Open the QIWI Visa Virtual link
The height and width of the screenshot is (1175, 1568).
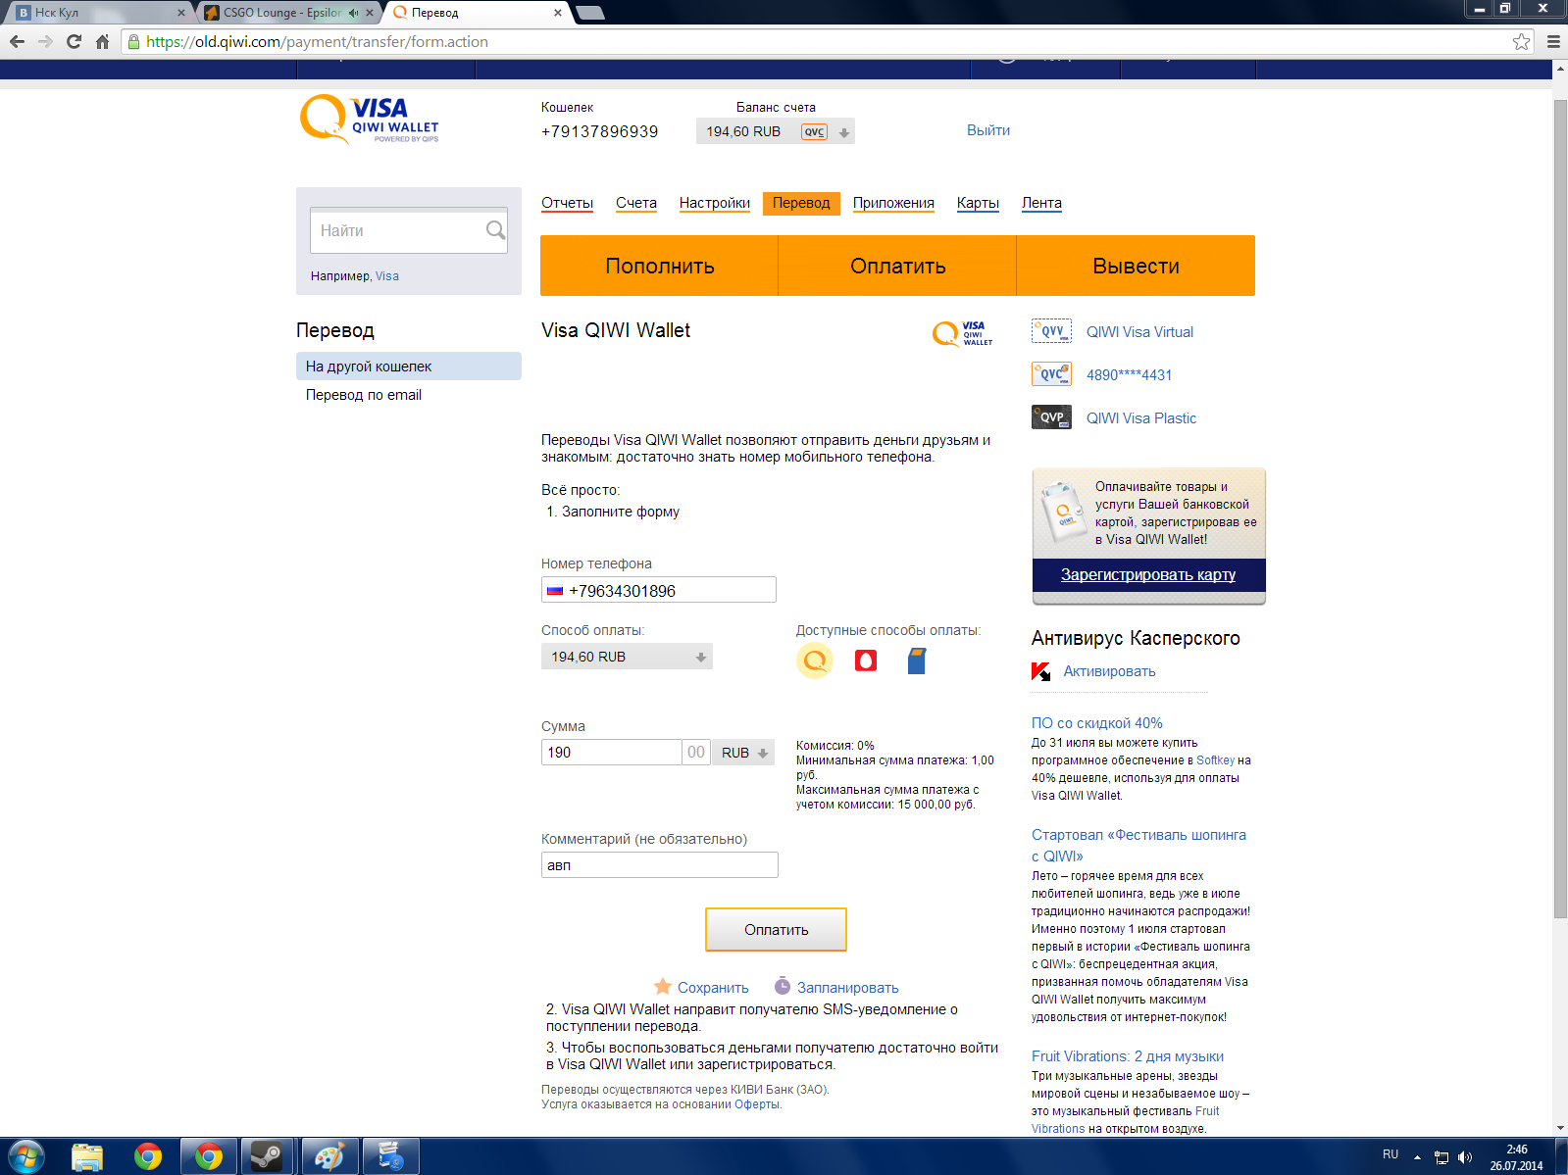(1139, 332)
